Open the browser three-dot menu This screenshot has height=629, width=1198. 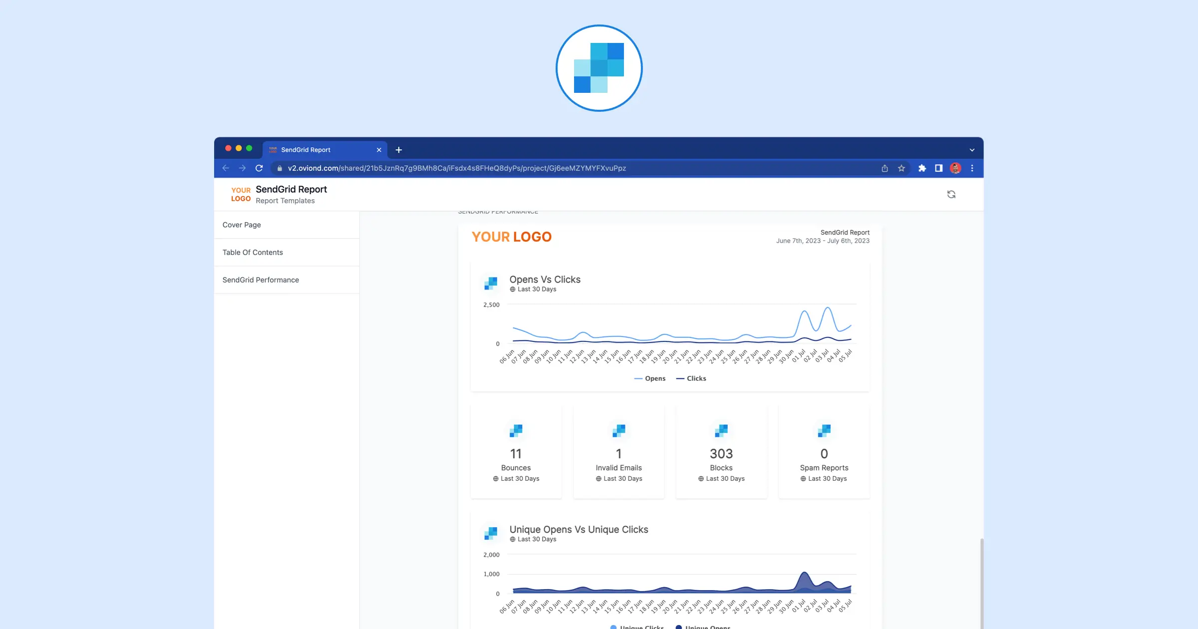(x=972, y=168)
